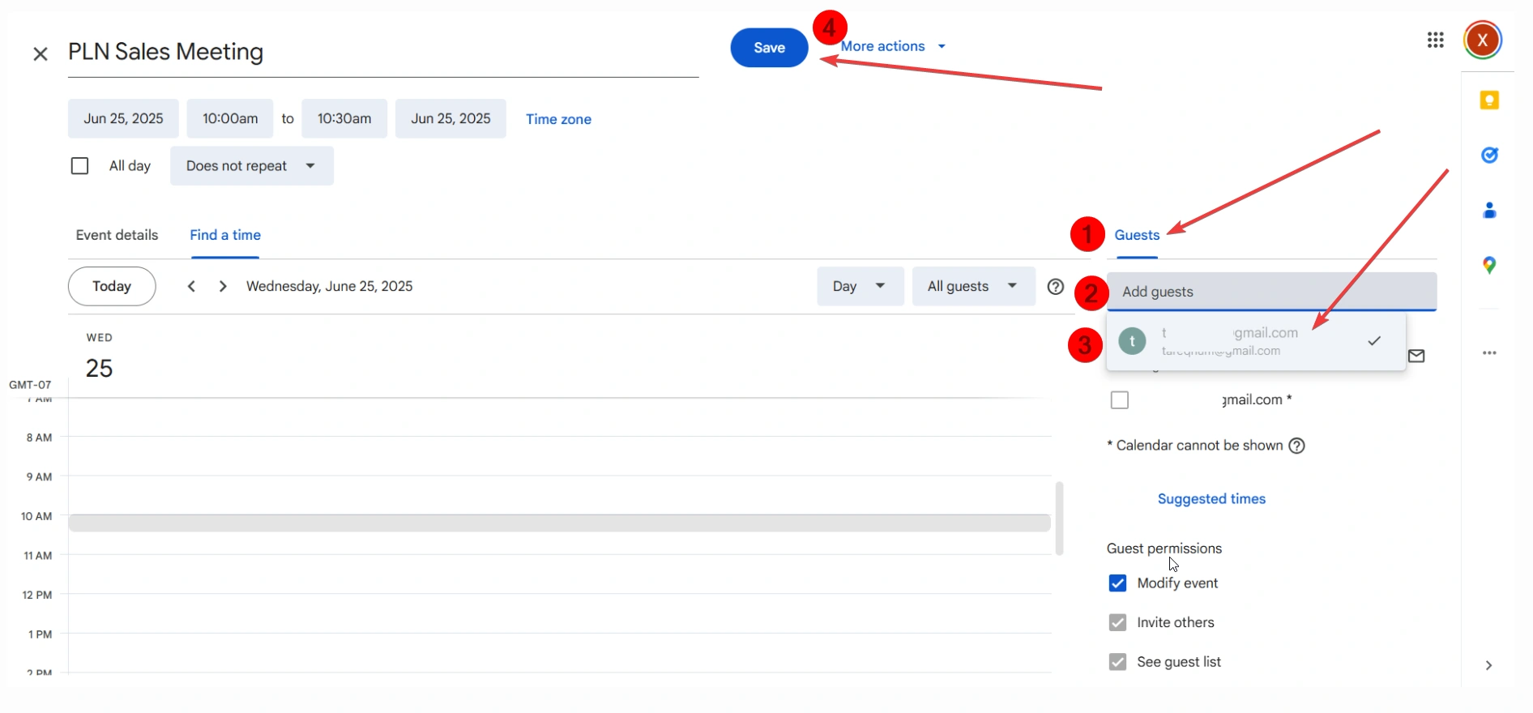Switch to the Event details tab
The width and height of the screenshot is (1533, 713).
coord(117,235)
